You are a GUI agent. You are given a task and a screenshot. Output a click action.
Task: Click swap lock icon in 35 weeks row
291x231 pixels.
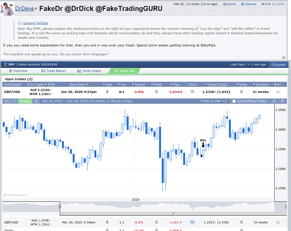[x=242, y=222]
